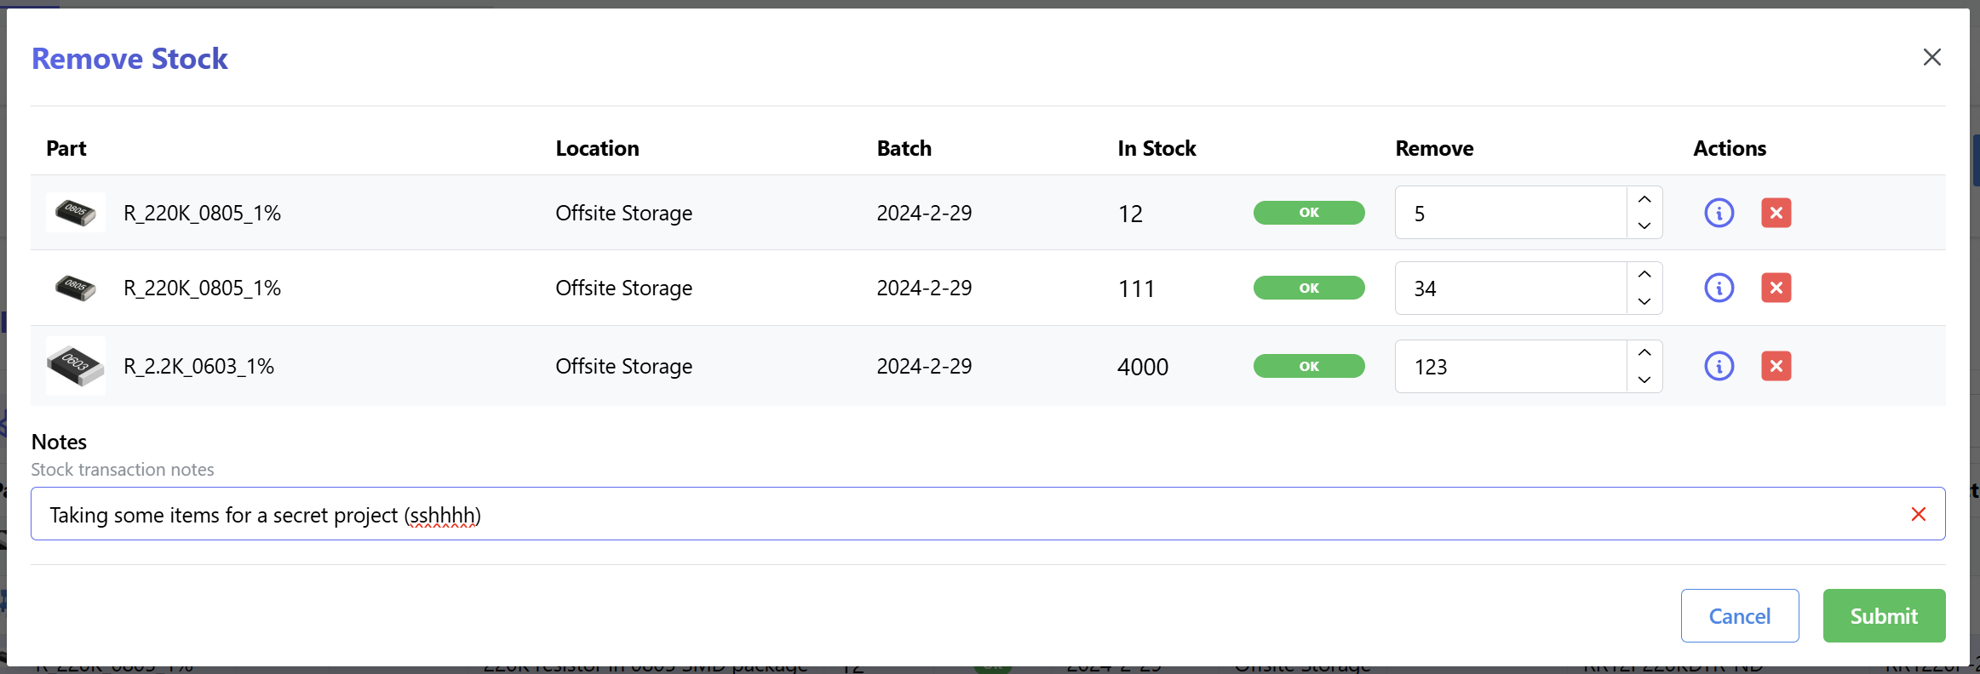The image size is (1980, 674).
Task: Click the Remove column header
Action: click(1434, 148)
